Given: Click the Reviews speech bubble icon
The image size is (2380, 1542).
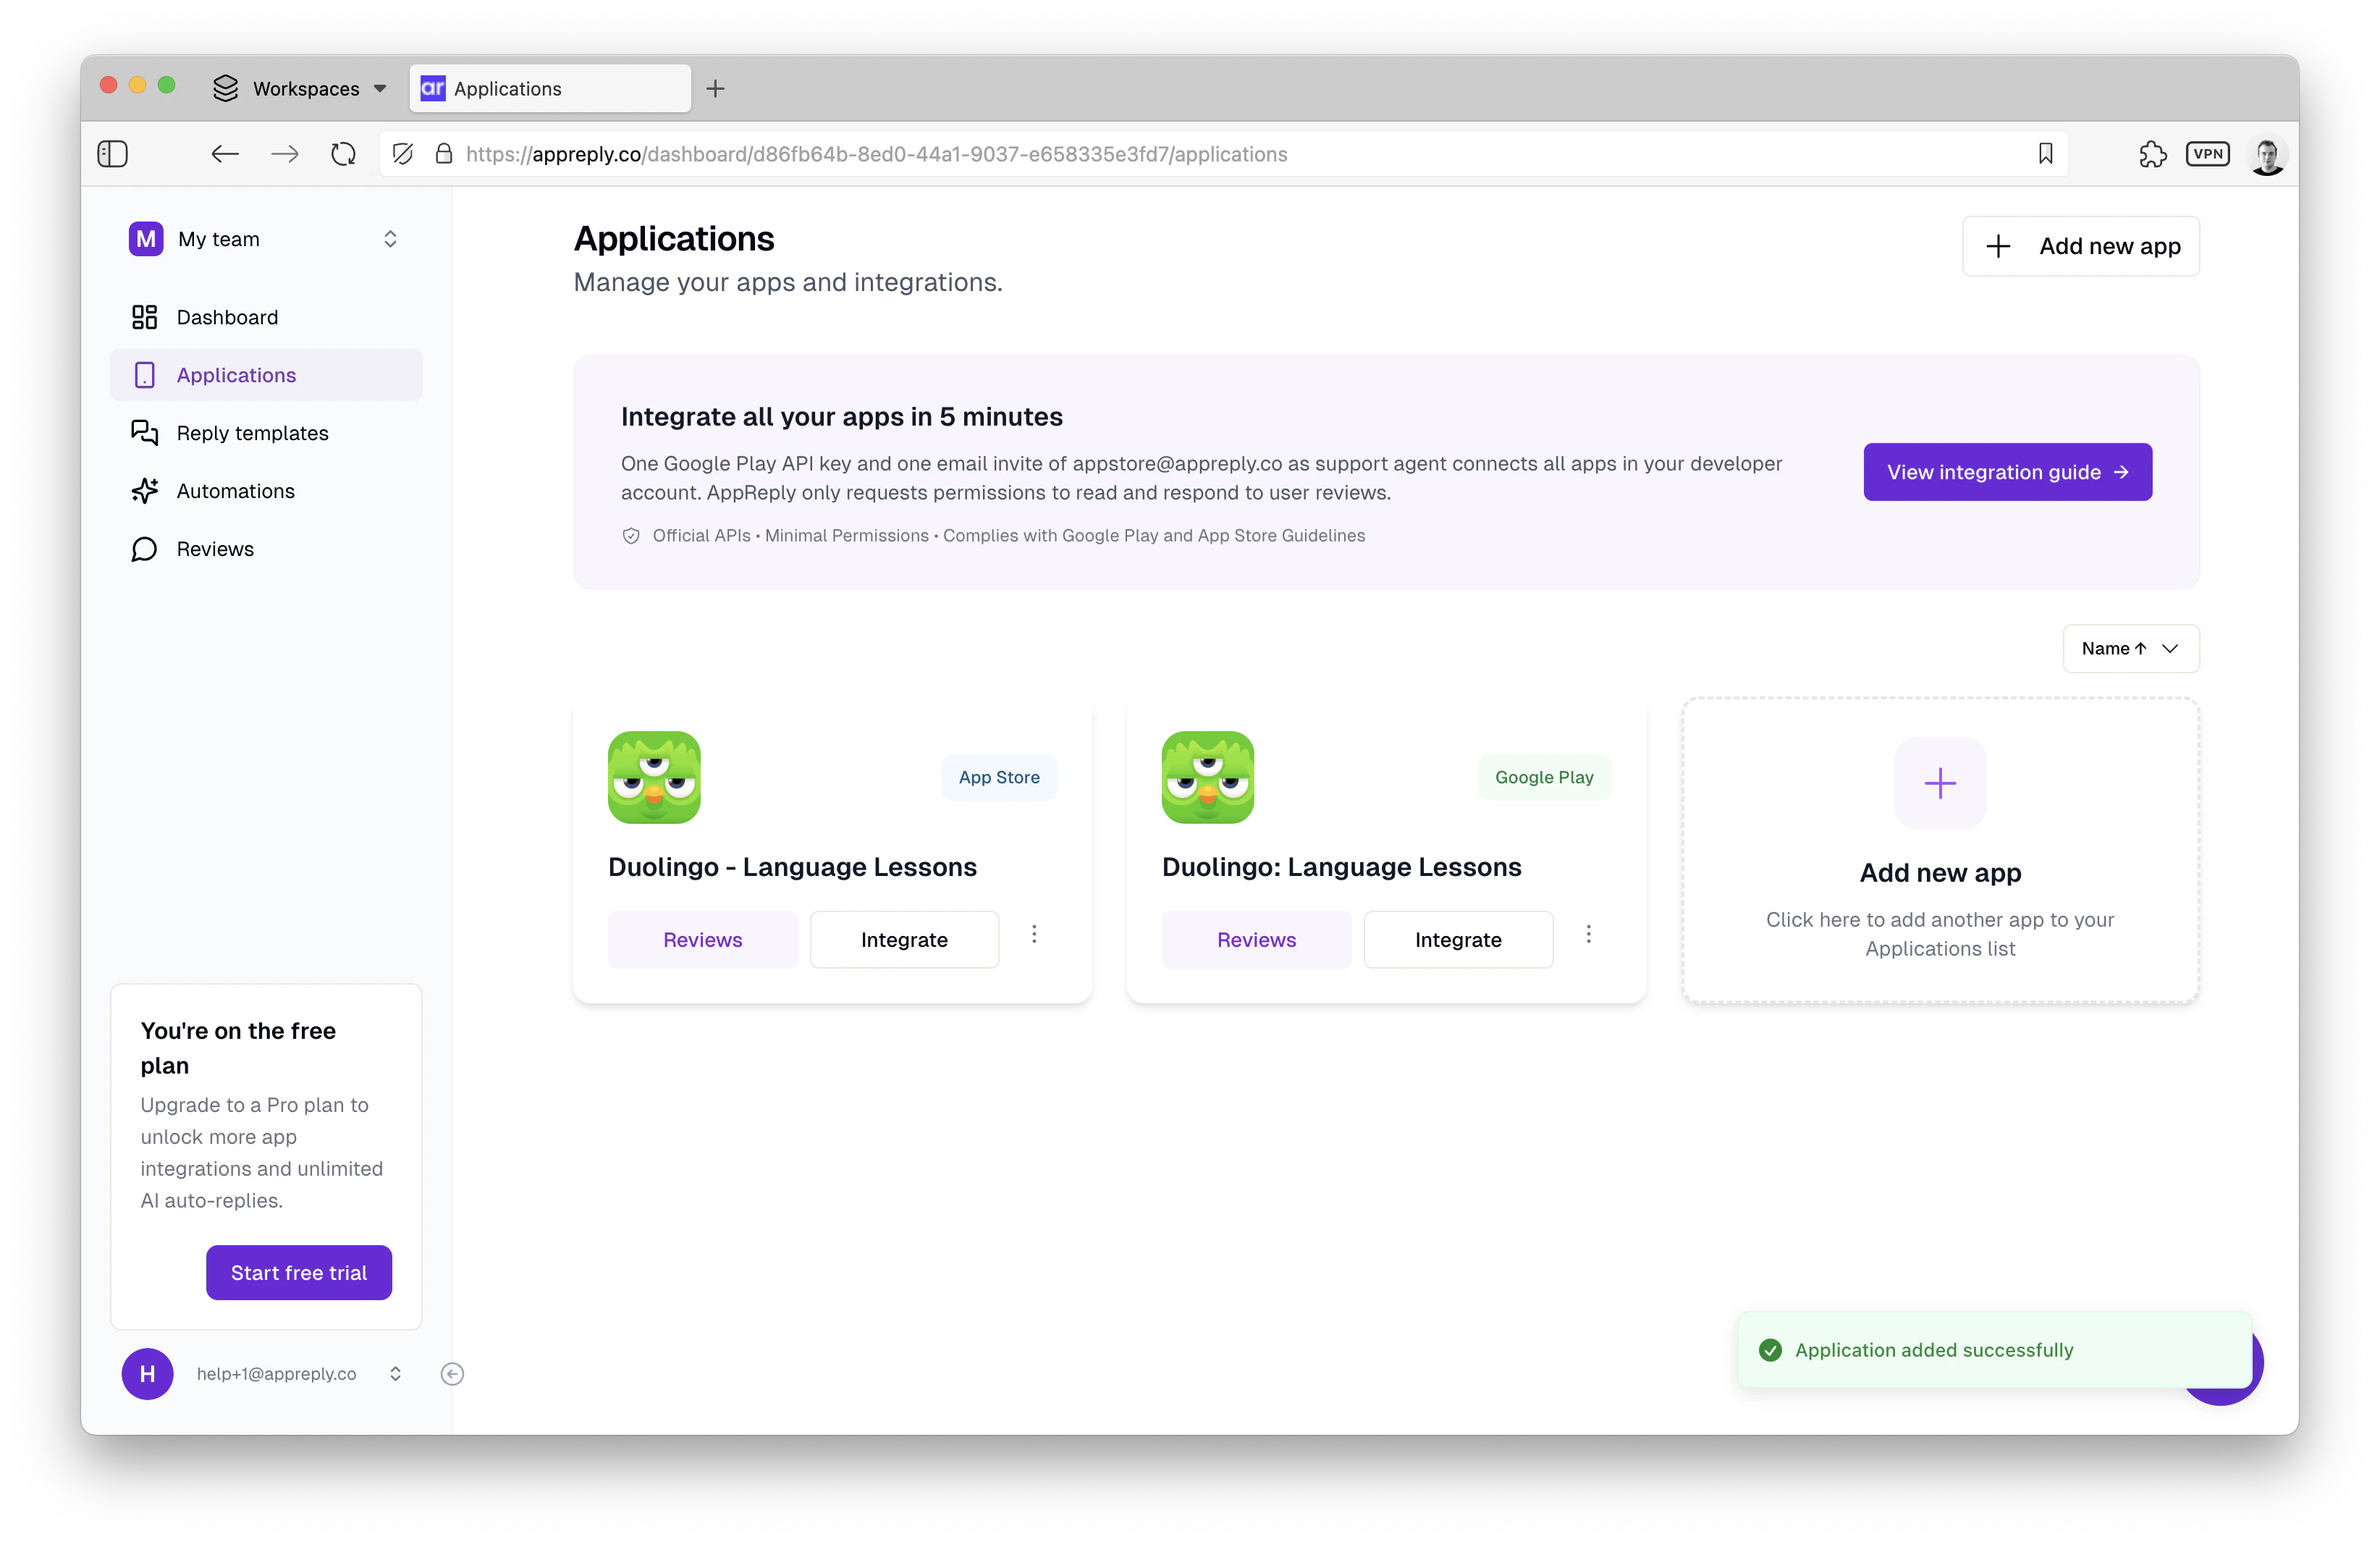Looking at the screenshot, I should [145, 549].
